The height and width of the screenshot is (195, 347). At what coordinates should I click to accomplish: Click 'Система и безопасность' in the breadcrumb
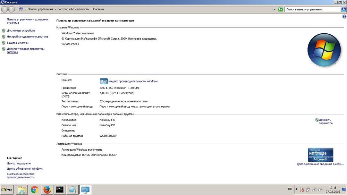coord(73,9)
